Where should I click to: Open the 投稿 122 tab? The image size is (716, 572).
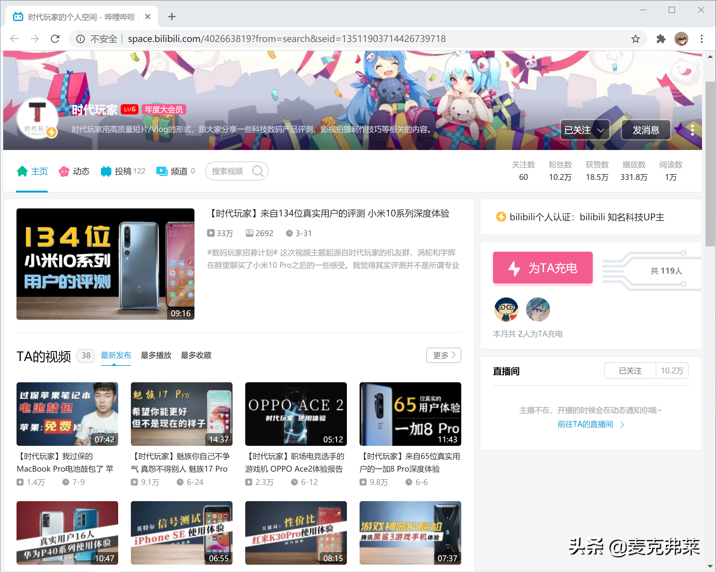(x=123, y=171)
